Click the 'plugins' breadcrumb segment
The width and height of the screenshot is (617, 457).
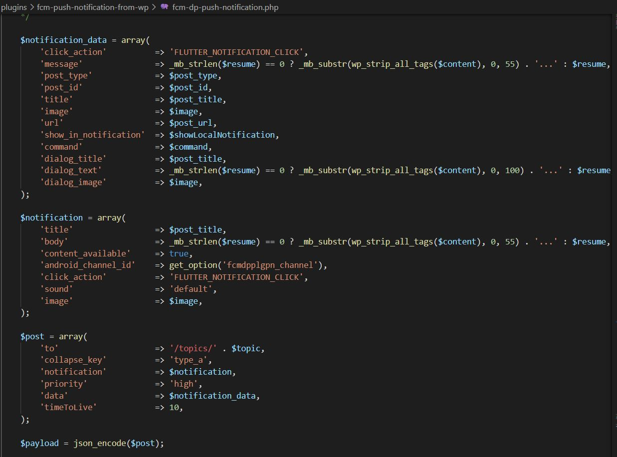13,7
